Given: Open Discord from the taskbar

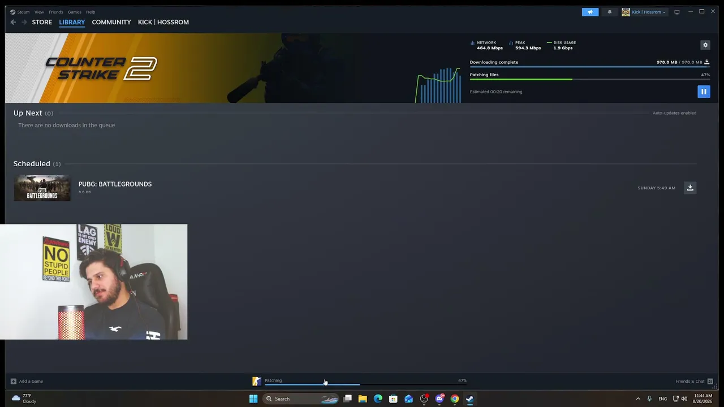Looking at the screenshot, I should point(439,399).
